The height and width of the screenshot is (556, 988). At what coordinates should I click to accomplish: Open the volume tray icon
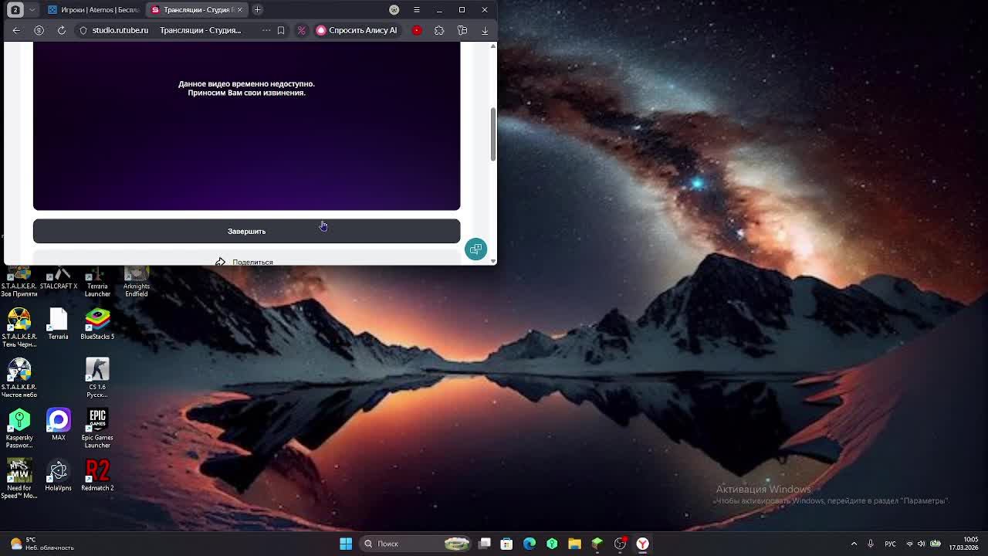[921, 544]
